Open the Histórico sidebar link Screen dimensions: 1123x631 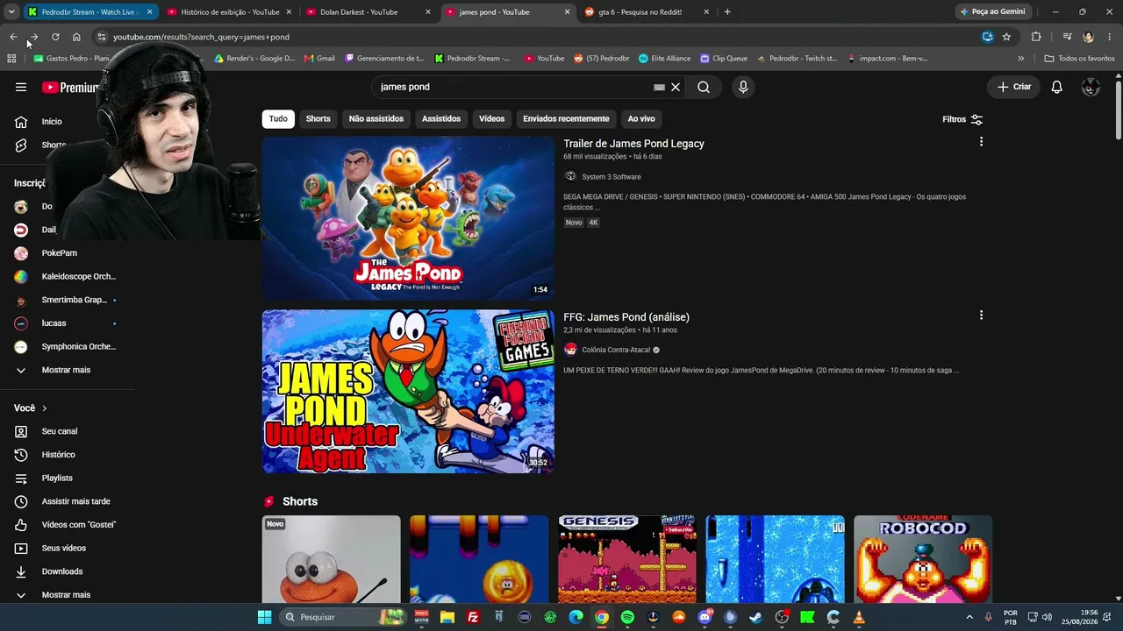coord(57,455)
